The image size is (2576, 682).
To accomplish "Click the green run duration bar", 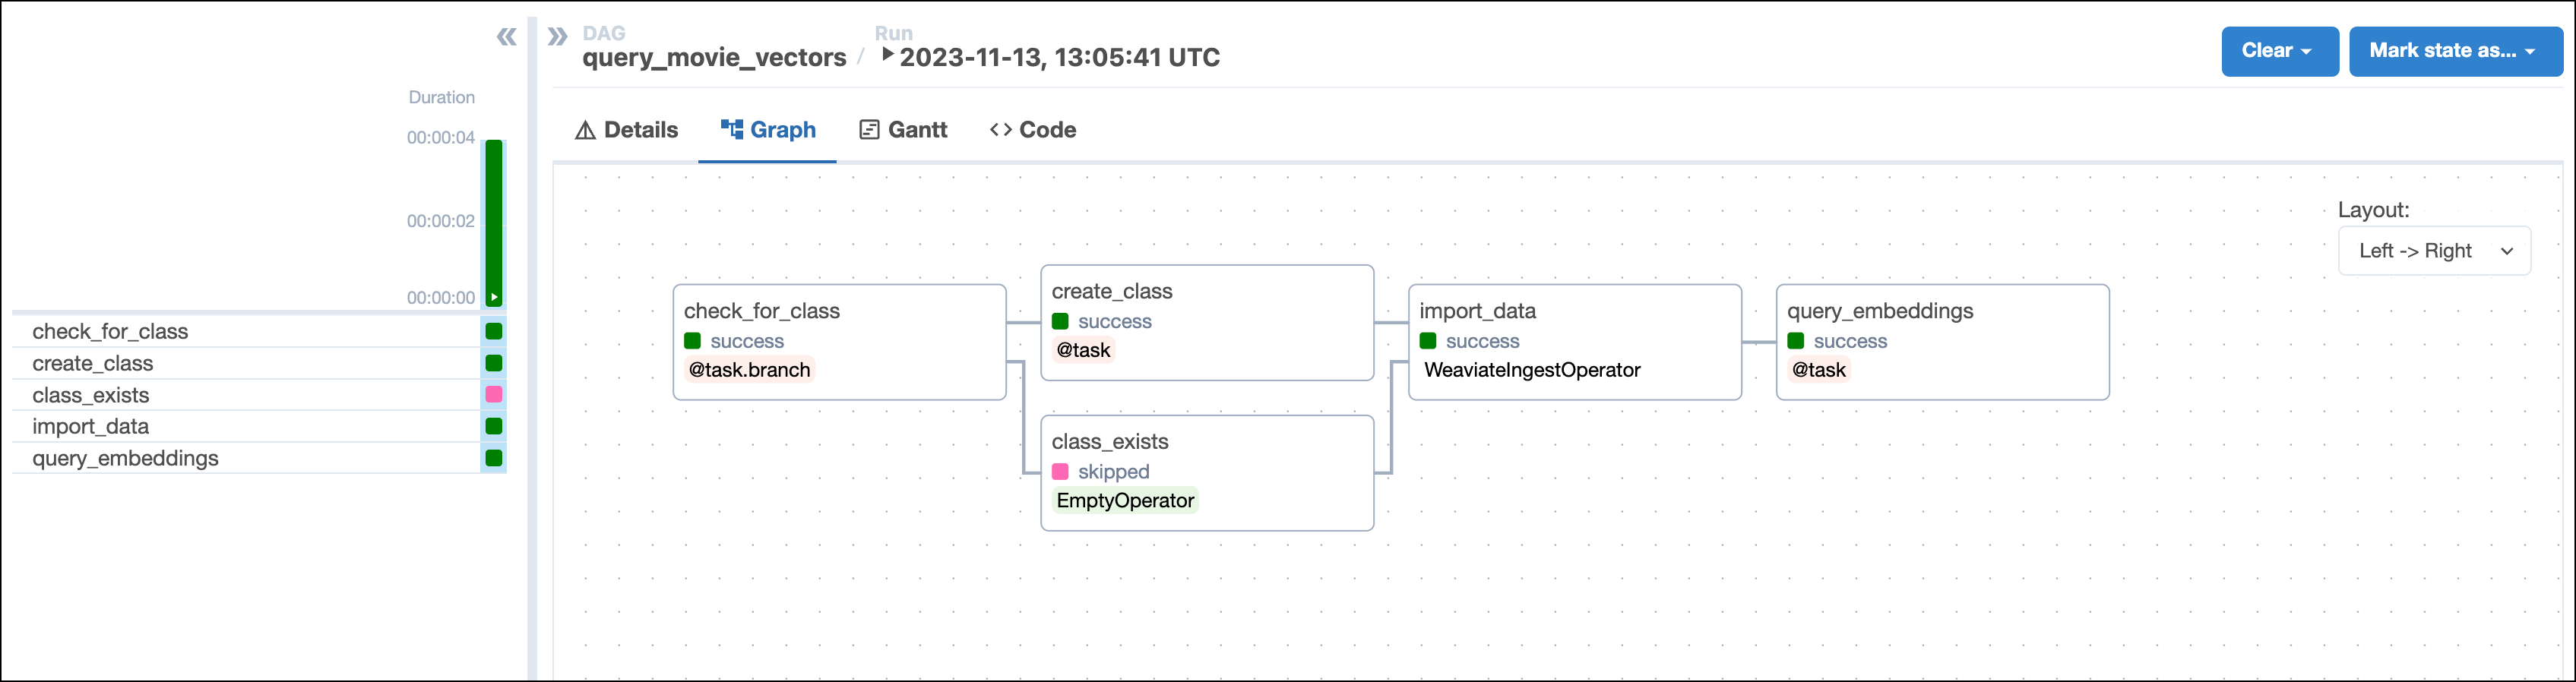I will (494, 220).
